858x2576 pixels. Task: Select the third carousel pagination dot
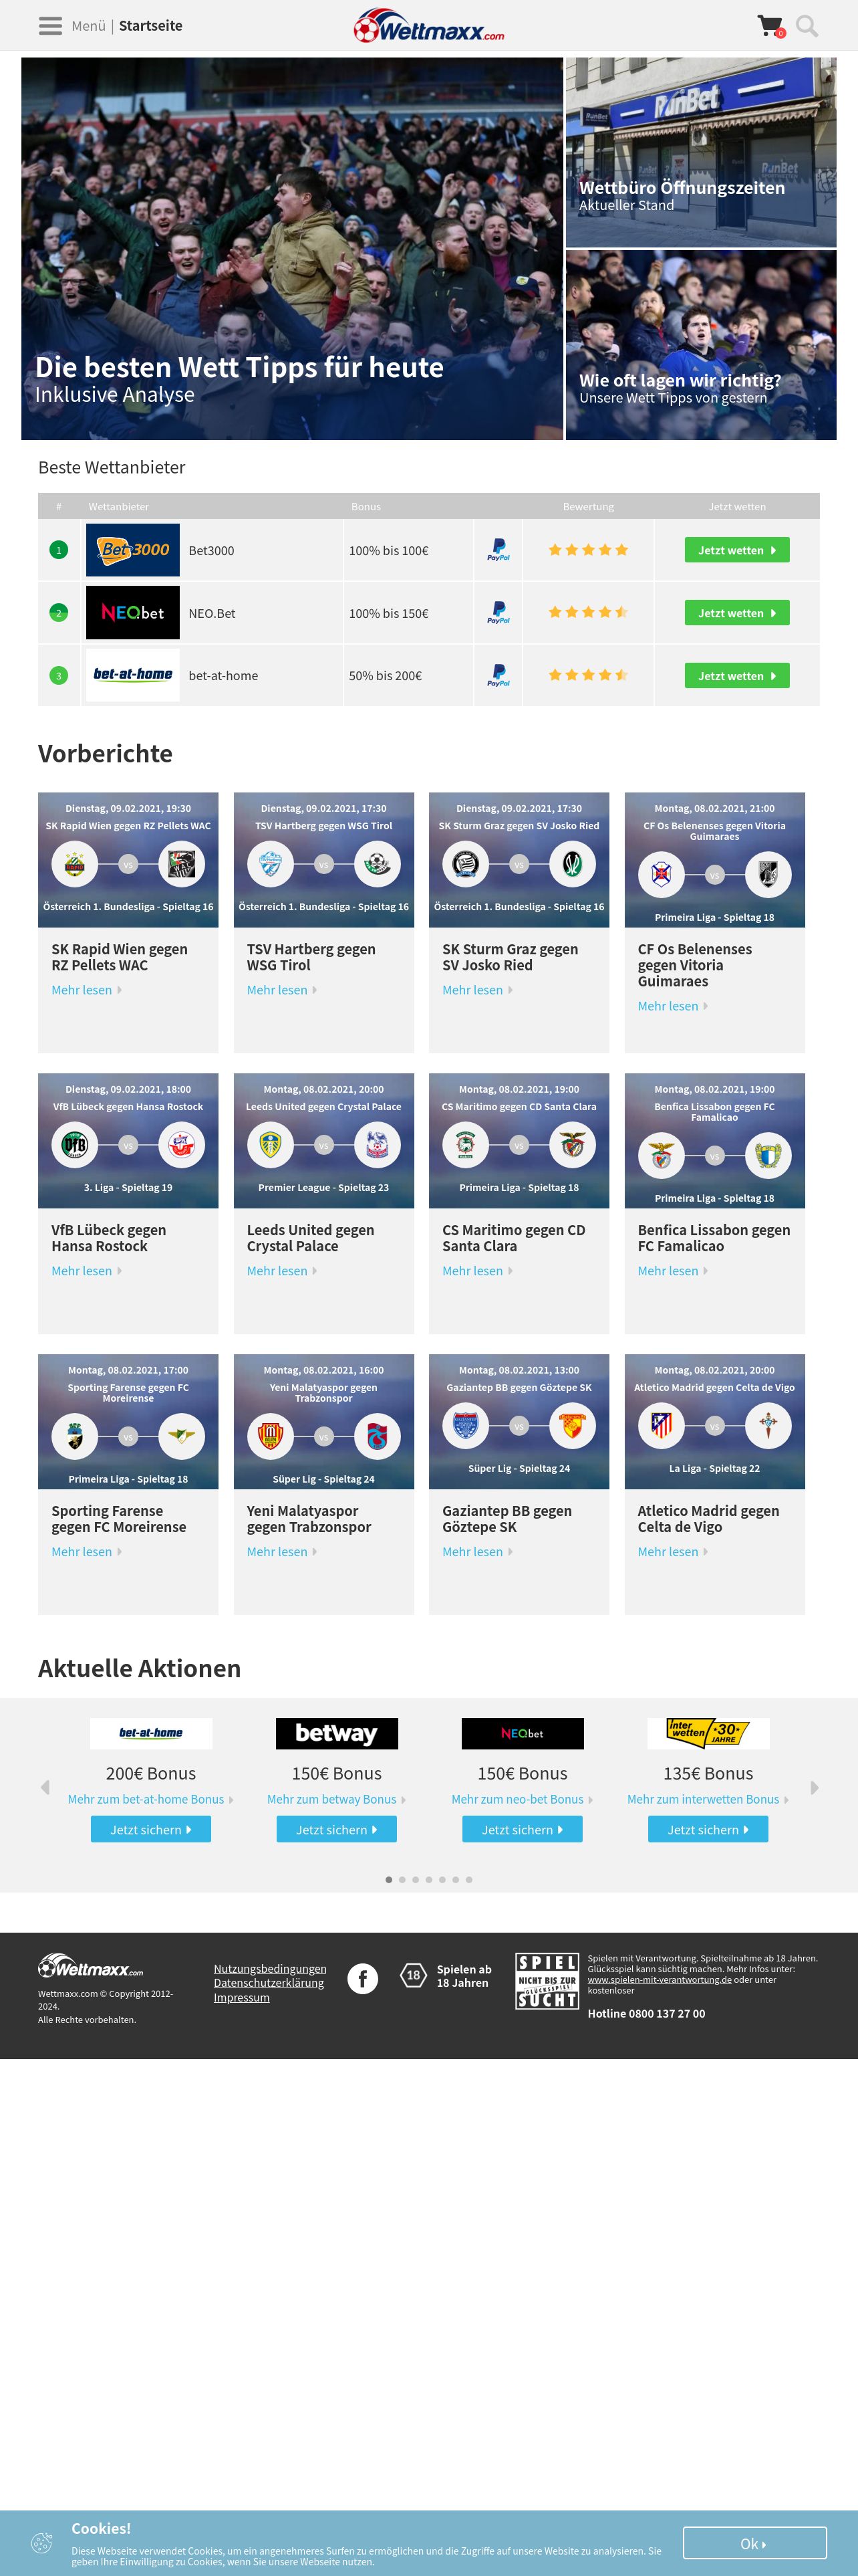(416, 1879)
